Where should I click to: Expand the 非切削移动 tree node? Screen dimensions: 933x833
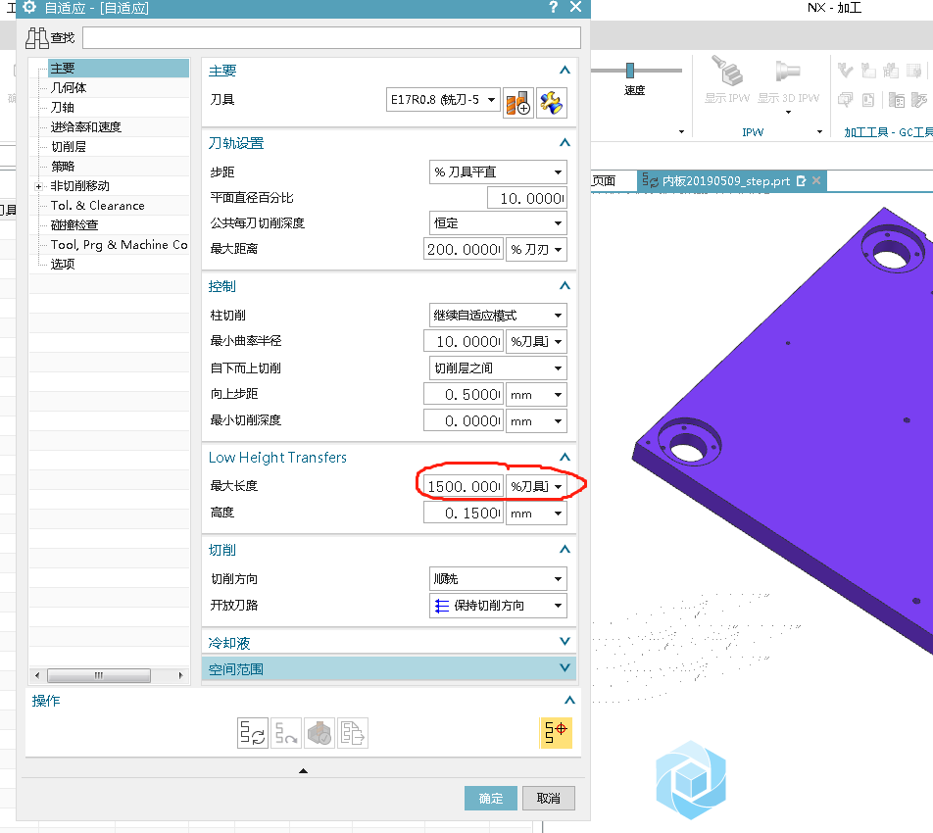point(38,186)
